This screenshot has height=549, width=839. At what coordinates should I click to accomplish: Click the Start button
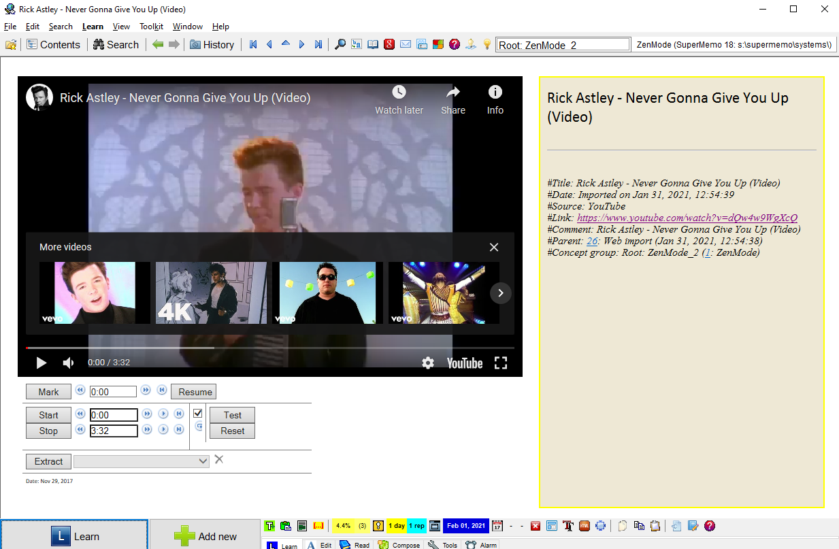tap(48, 415)
